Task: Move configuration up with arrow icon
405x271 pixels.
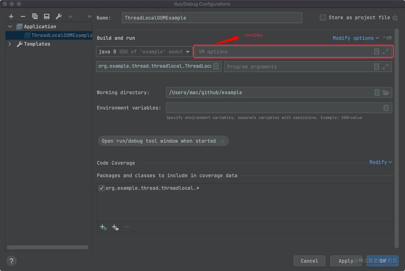Action: click(70, 17)
